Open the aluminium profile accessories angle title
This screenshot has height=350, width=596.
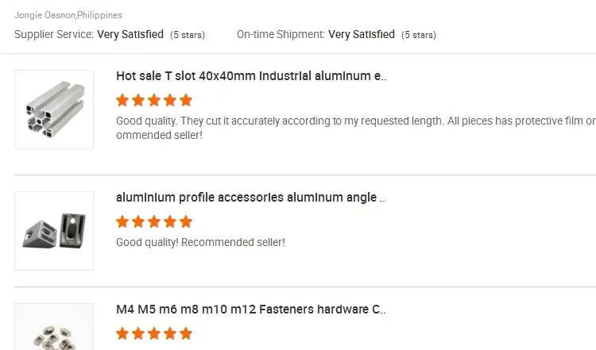(x=250, y=198)
